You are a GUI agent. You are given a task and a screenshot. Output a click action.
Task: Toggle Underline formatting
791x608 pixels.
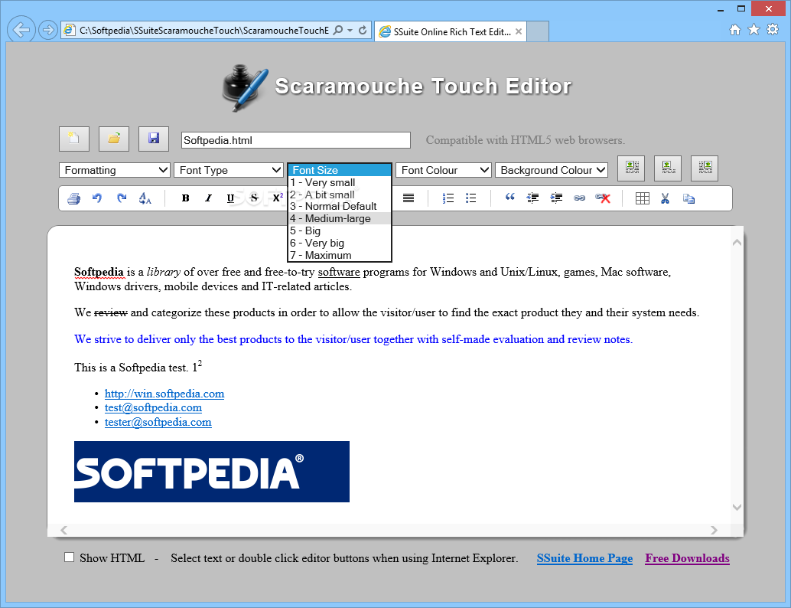pyautogui.click(x=230, y=198)
